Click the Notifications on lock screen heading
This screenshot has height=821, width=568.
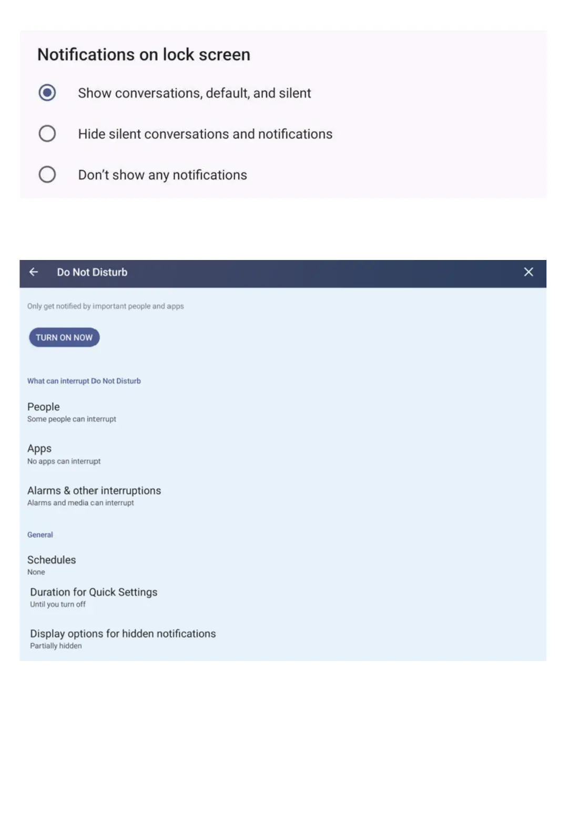[x=144, y=55]
